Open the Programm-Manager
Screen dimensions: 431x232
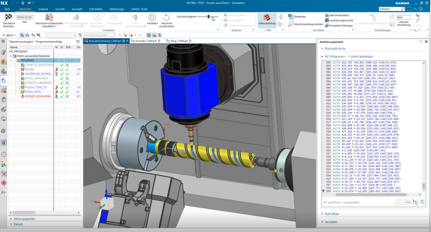338,25
